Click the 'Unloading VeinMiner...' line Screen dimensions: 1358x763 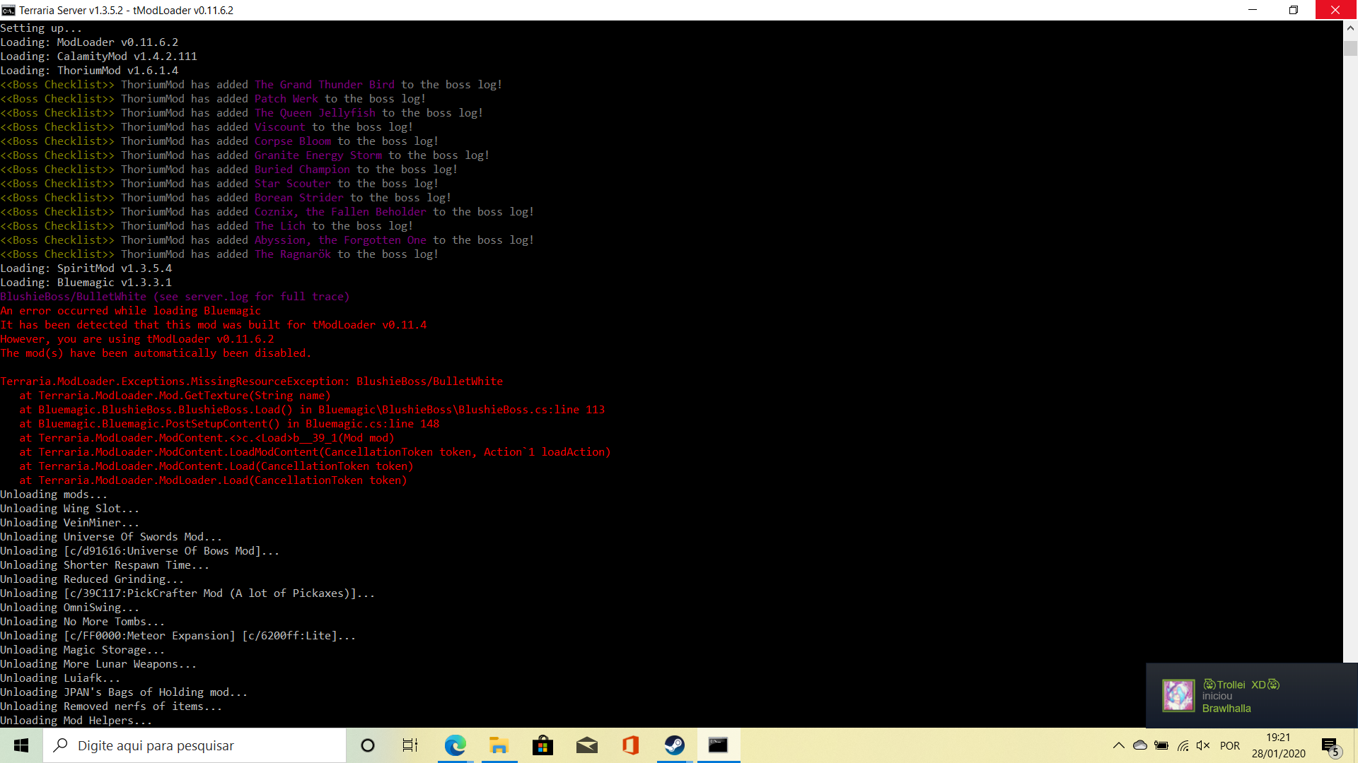pyautogui.click(x=70, y=523)
